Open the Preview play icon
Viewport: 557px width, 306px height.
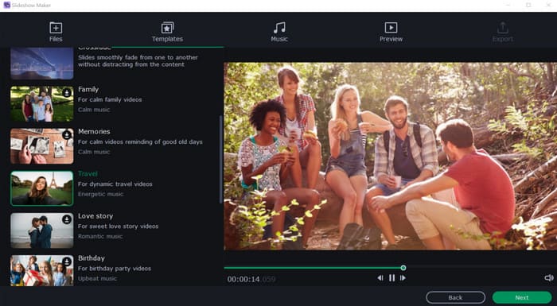pyautogui.click(x=391, y=28)
